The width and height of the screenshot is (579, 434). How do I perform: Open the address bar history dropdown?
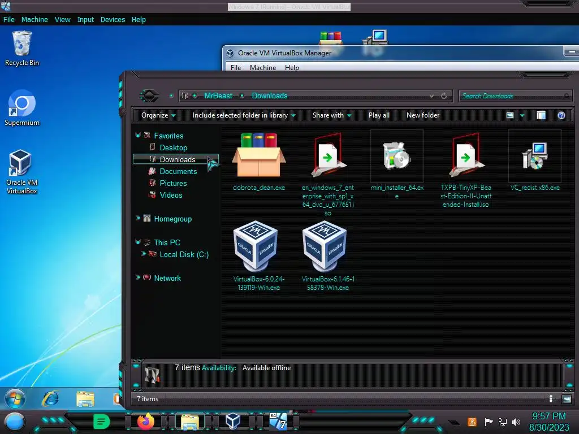click(431, 96)
